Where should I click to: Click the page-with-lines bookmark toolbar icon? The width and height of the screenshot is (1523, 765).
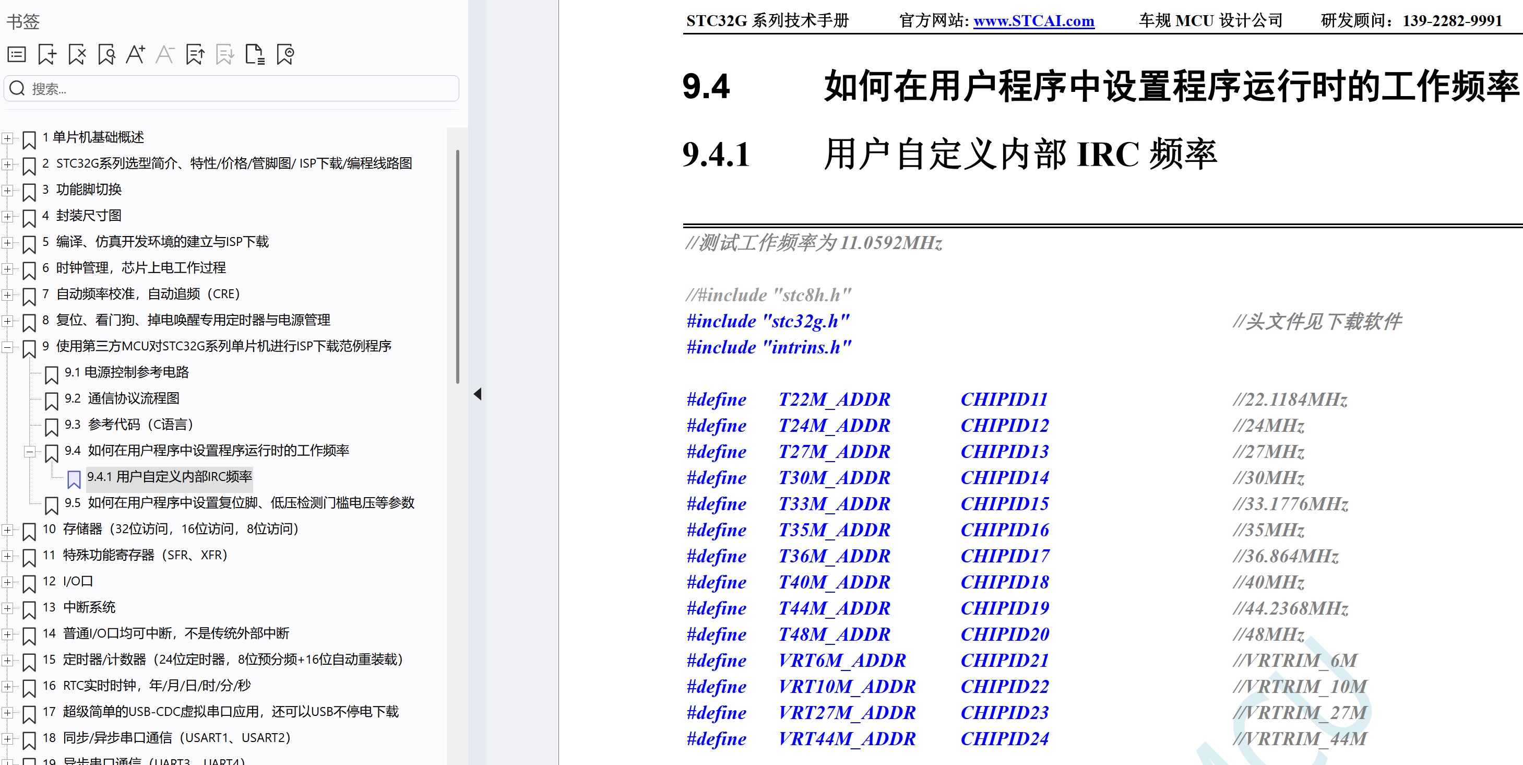tap(255, 54)
